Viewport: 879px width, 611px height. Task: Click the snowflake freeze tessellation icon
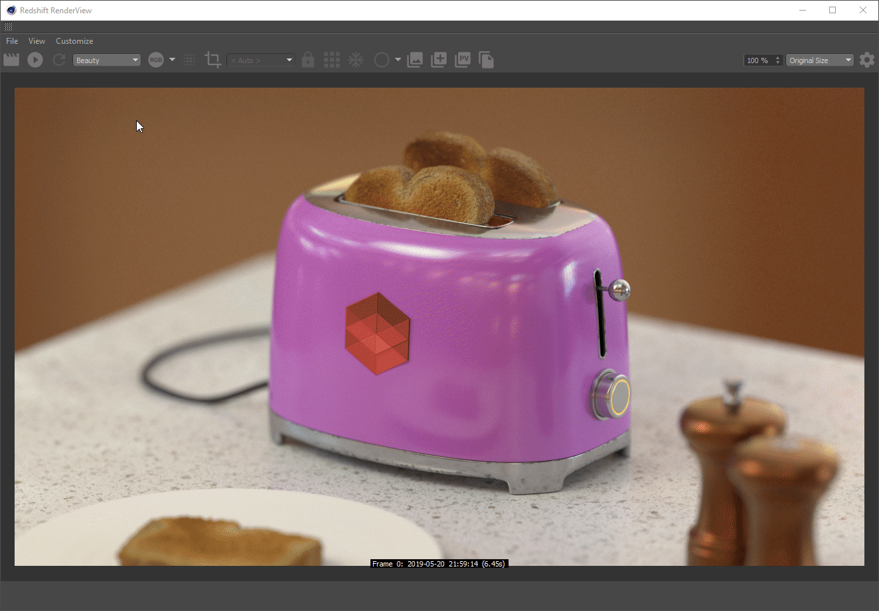[x=356, y=60]
